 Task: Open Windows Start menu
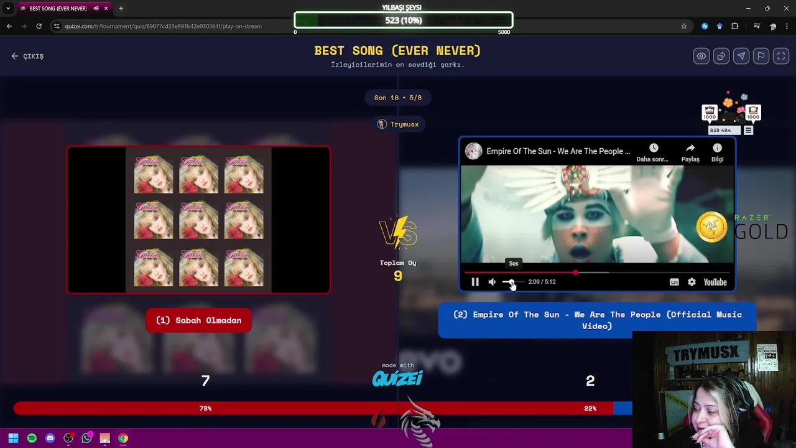pyautogui.click(x=13, y=438)
